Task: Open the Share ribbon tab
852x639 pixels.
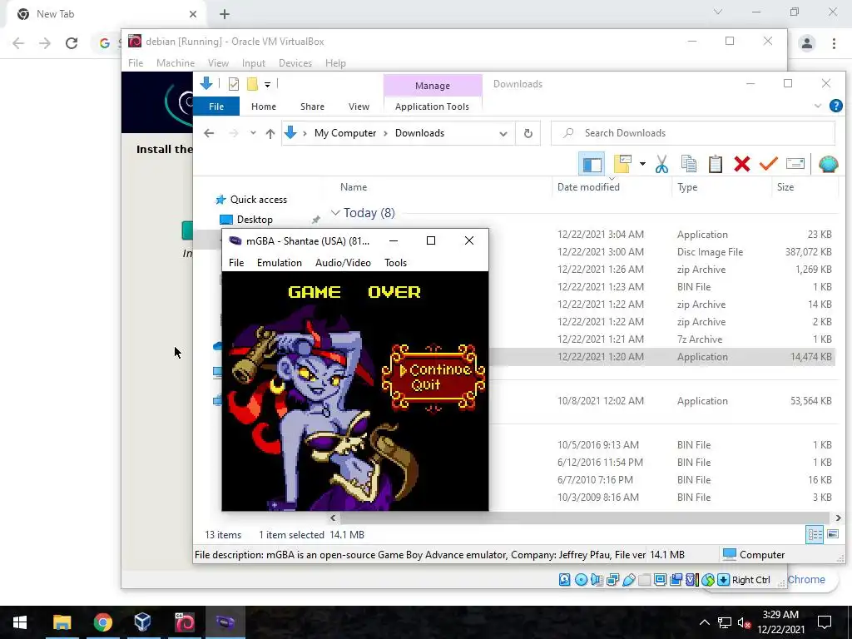Action: click(313, 106)
